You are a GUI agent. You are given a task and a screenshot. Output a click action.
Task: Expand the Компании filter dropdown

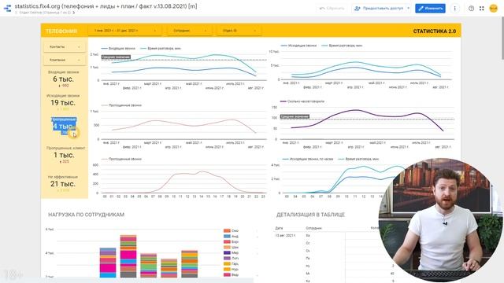65,60
